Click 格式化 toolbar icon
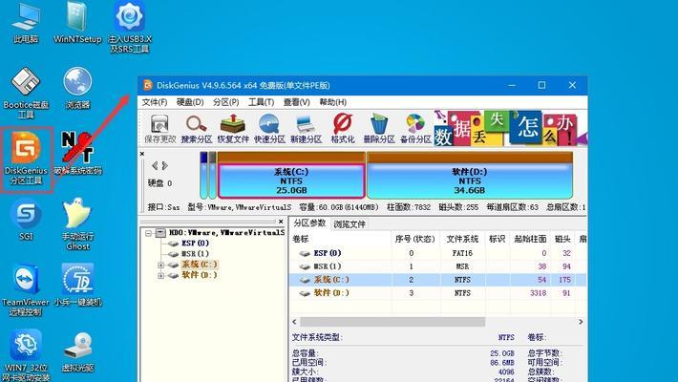Viewport: 678px width, 382px height. 343,129
